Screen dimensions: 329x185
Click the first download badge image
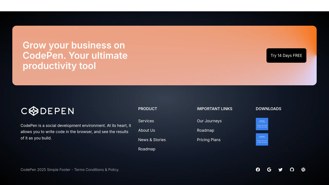(262, 124)
